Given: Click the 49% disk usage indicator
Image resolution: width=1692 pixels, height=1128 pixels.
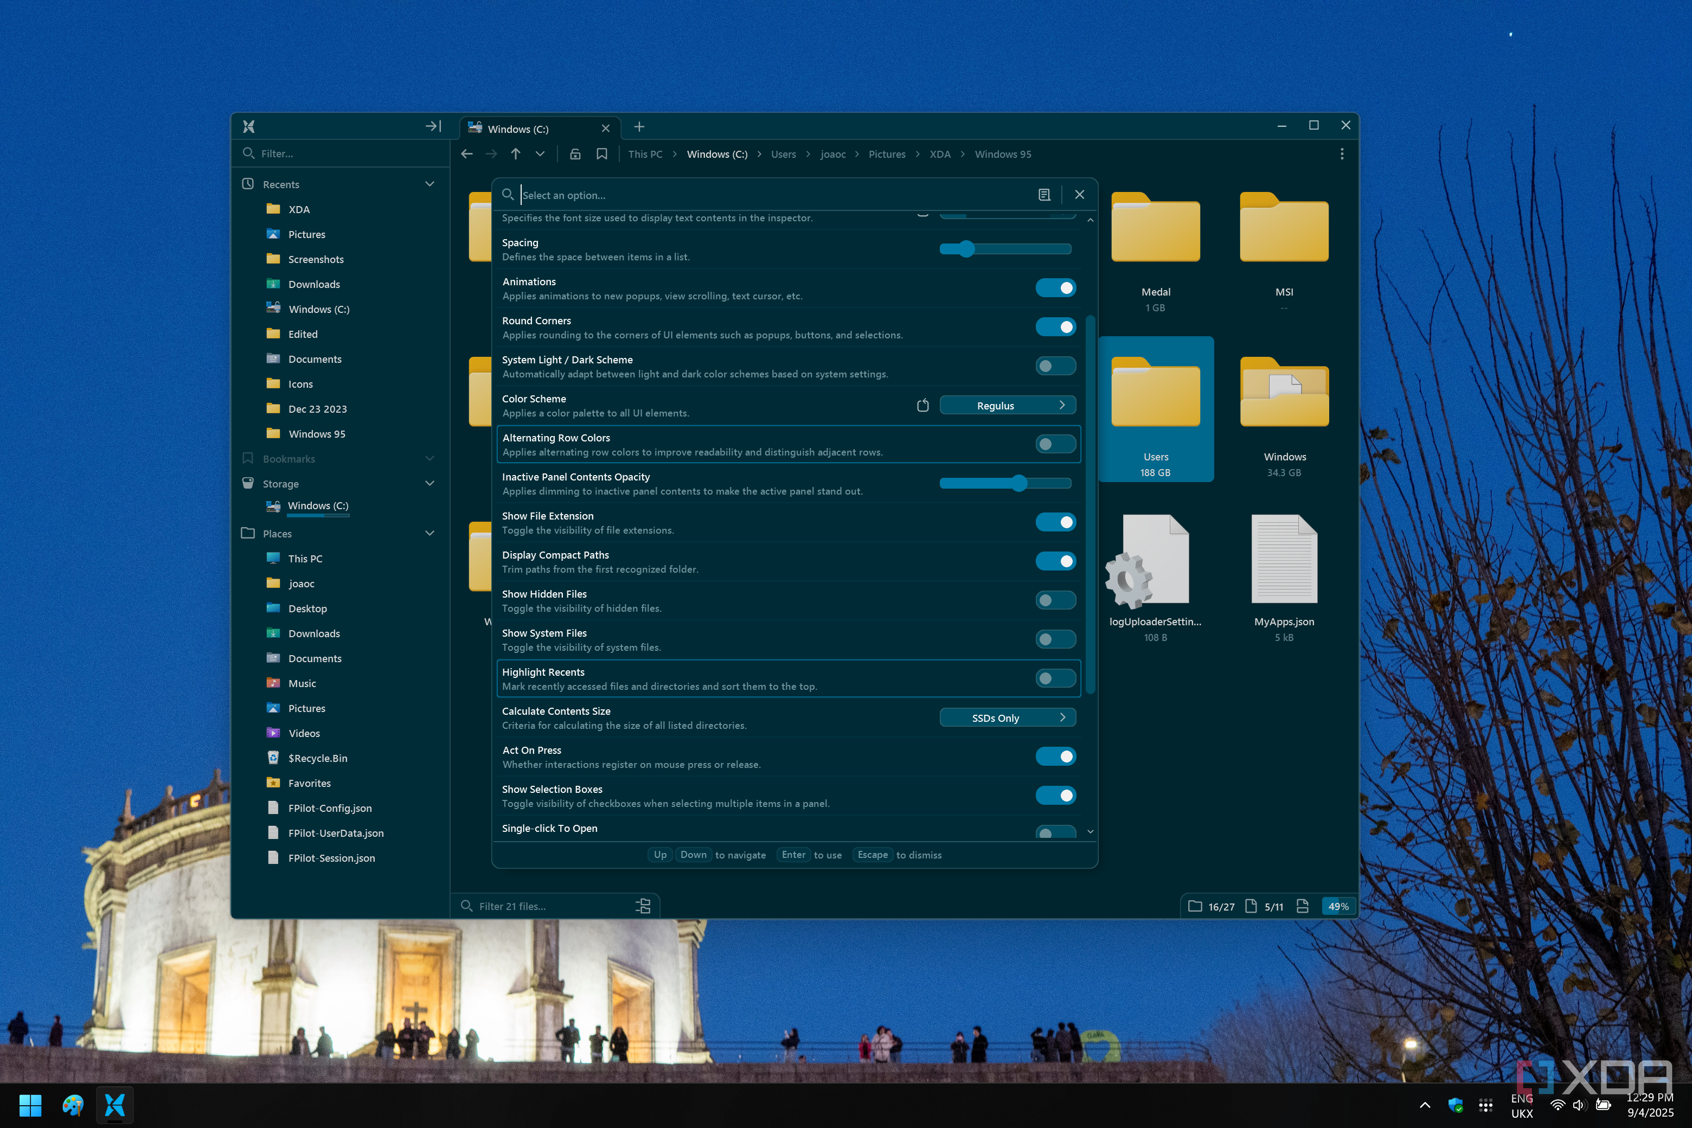Looking at the screenshot, I should pyautogui.click(x=1338, y=906).
